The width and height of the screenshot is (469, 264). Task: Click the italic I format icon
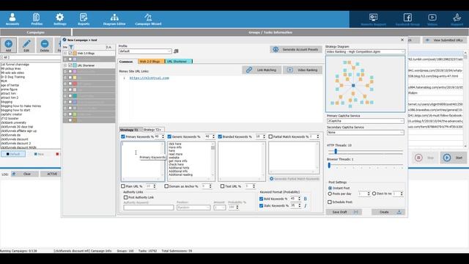pos(305,205)
